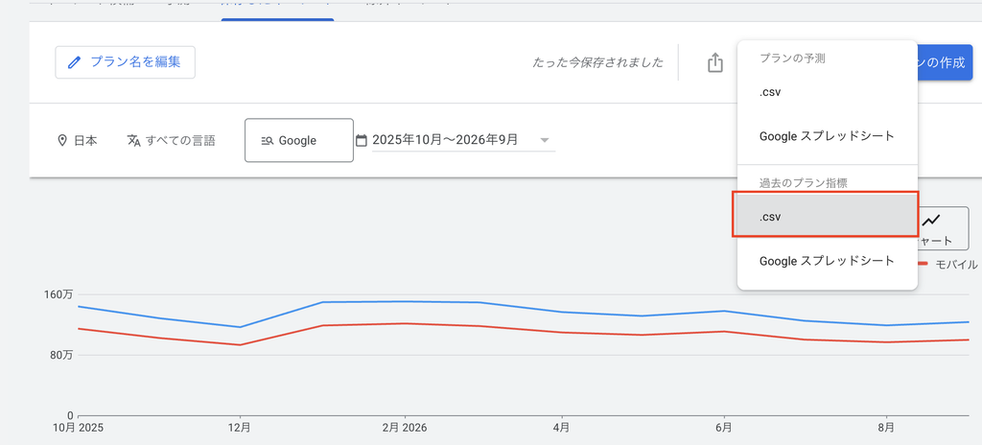Choose .csv under プランの予測
The height and width of the screenshot is (445, 982).
(828, 92)
